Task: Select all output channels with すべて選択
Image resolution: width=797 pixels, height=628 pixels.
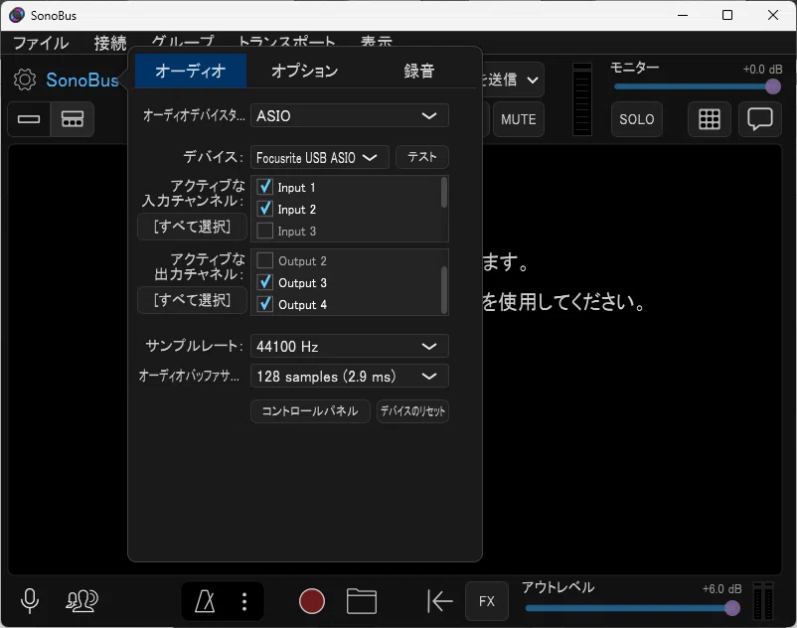Action: (x=192, y=300)
